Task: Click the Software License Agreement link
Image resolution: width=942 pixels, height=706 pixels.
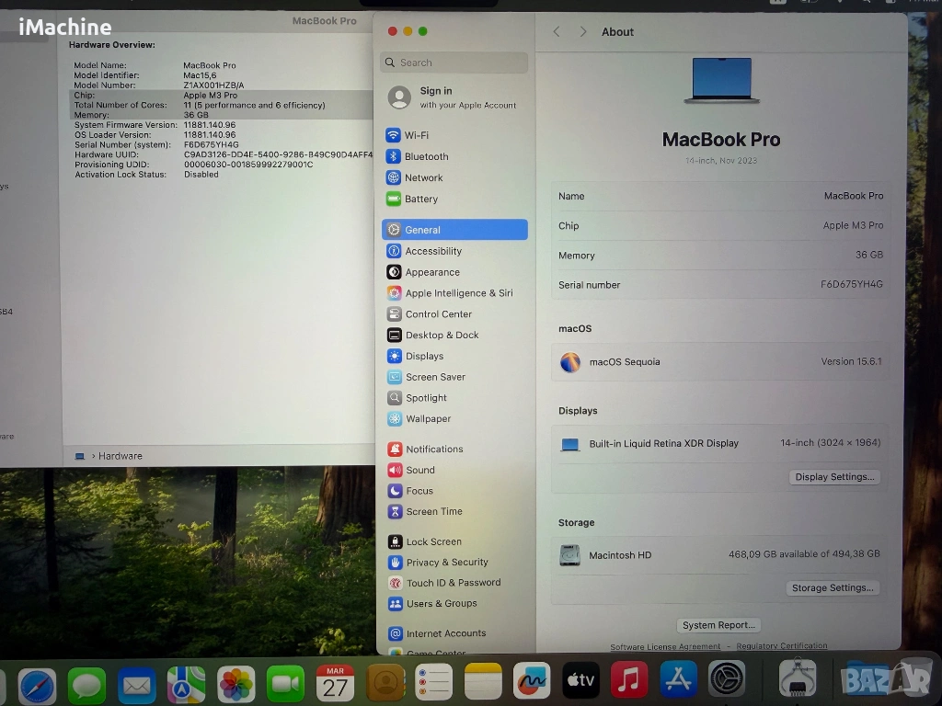Action: (x=665, y=646)
